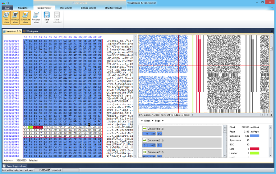
Task: Click address row 00082538A0
Action: 11,156
